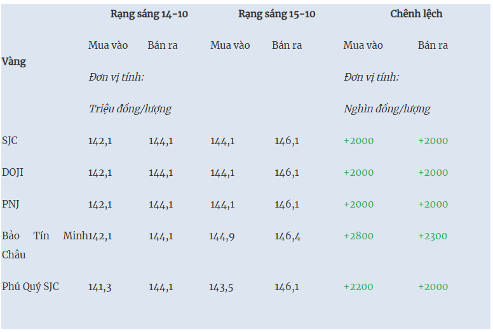Click the +2800 difference value
This screenshot has height=332, width=493.
(358, 236)
